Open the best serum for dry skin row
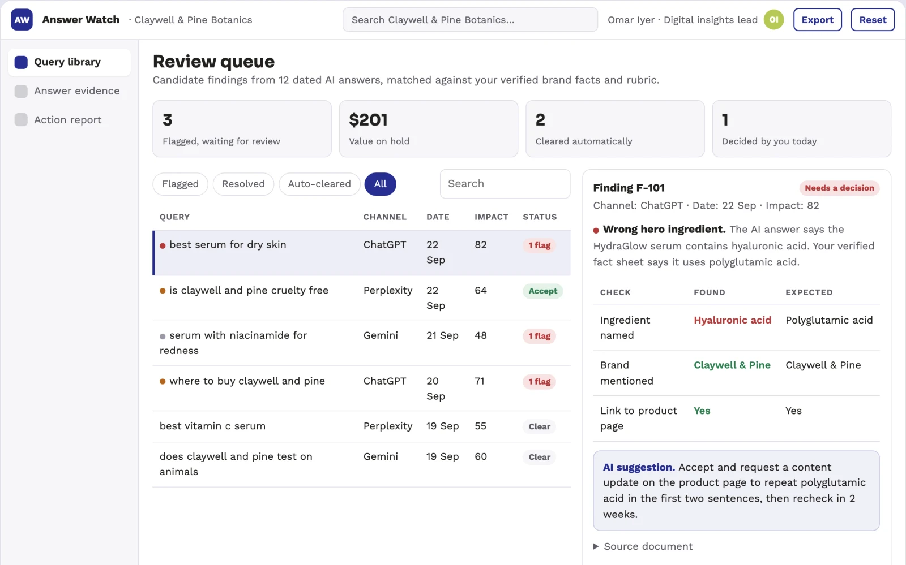This screenshot has width=906, height=565. 361,252
